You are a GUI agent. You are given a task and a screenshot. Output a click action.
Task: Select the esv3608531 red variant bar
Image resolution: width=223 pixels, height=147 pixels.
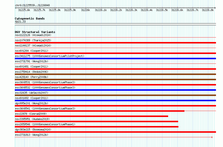click(115, 85)
